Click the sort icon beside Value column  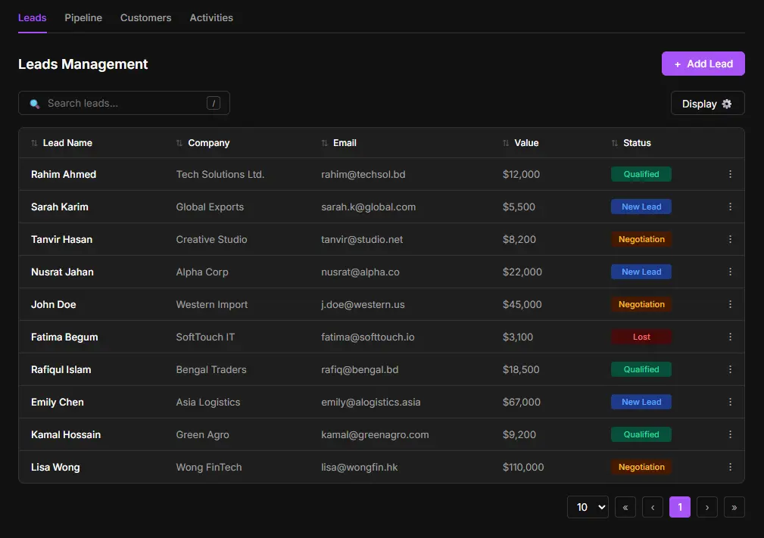[x=505, y=142]
